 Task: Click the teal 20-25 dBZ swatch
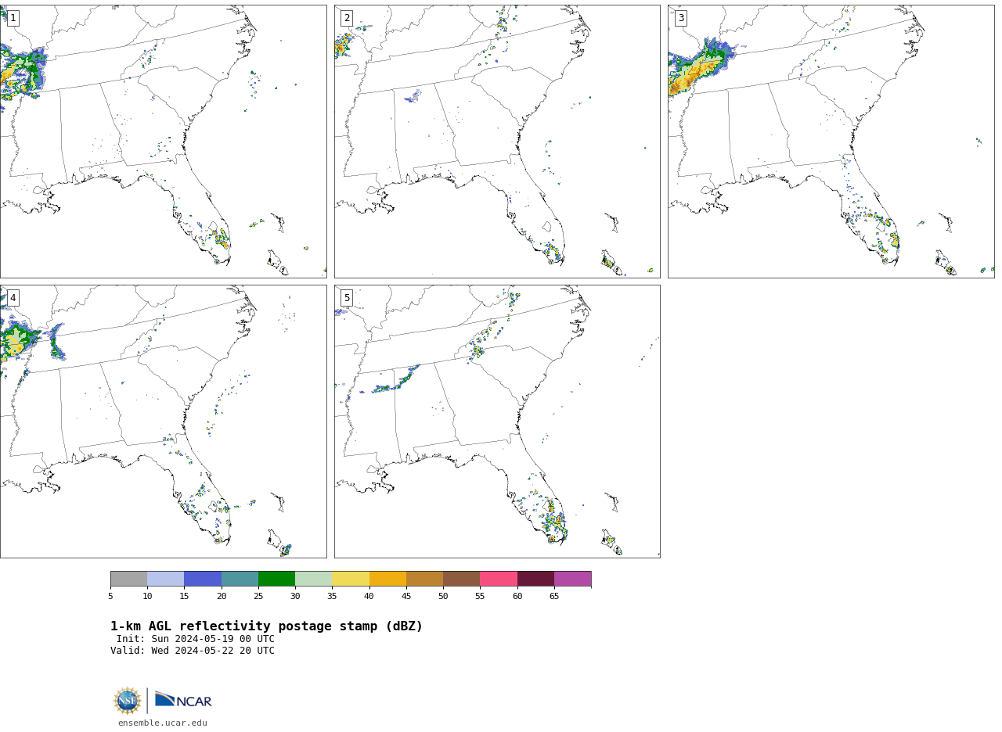240,579
